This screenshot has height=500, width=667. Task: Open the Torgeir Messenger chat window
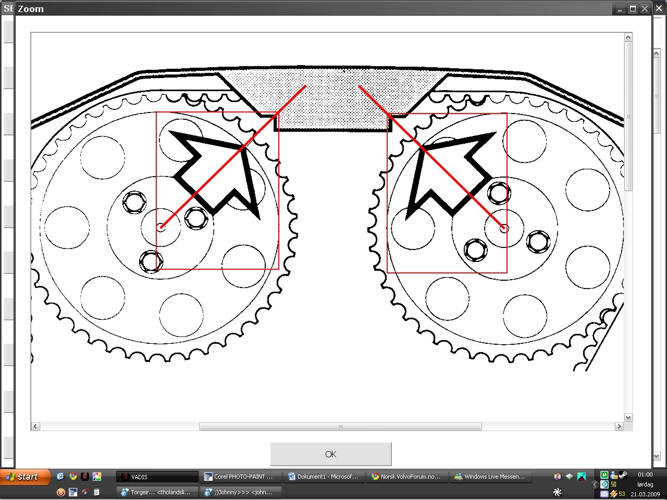(x=157, y=492)
